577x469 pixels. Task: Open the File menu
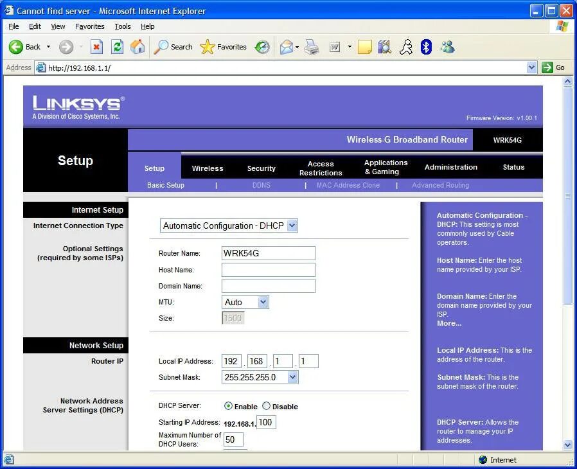point(13,26)
